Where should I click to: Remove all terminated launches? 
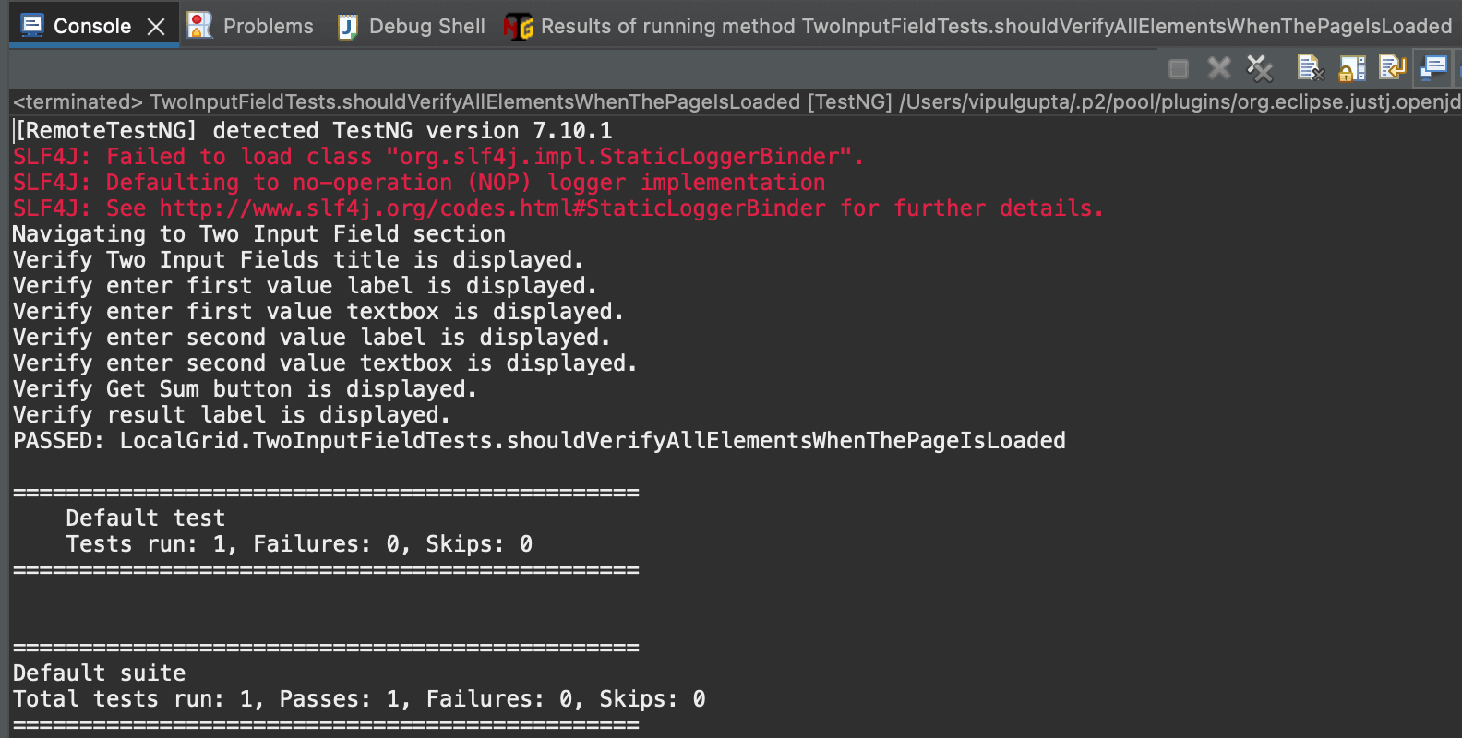coord(1260,68)
